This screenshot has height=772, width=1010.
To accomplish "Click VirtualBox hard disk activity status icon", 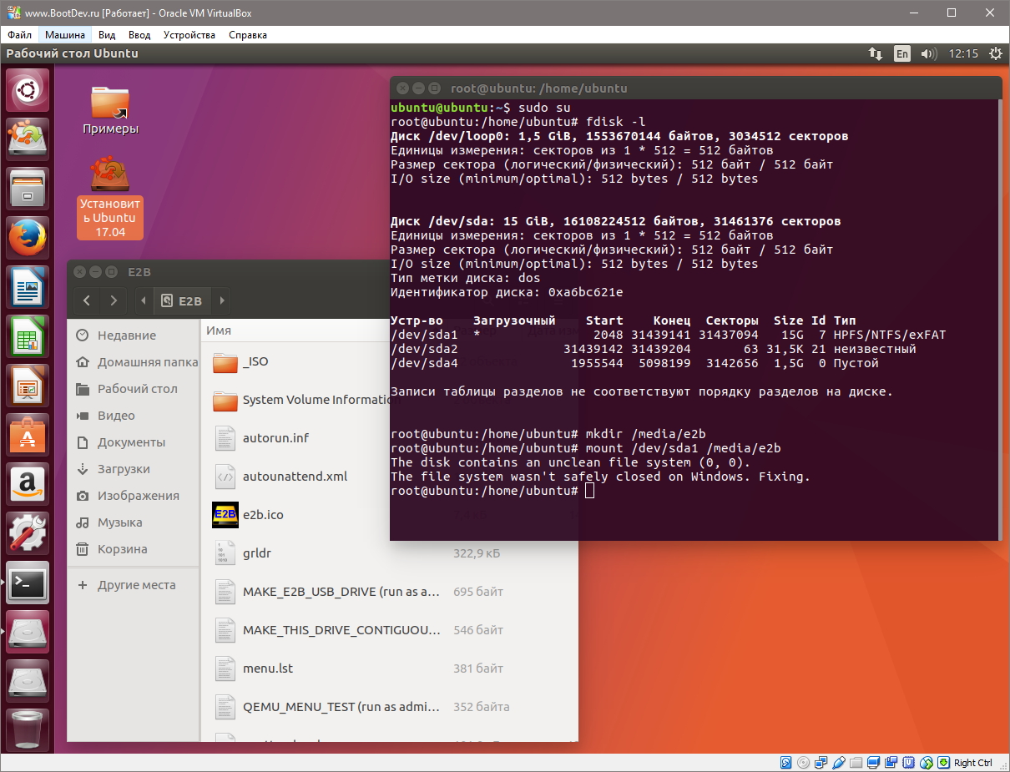I will [785, 763].
